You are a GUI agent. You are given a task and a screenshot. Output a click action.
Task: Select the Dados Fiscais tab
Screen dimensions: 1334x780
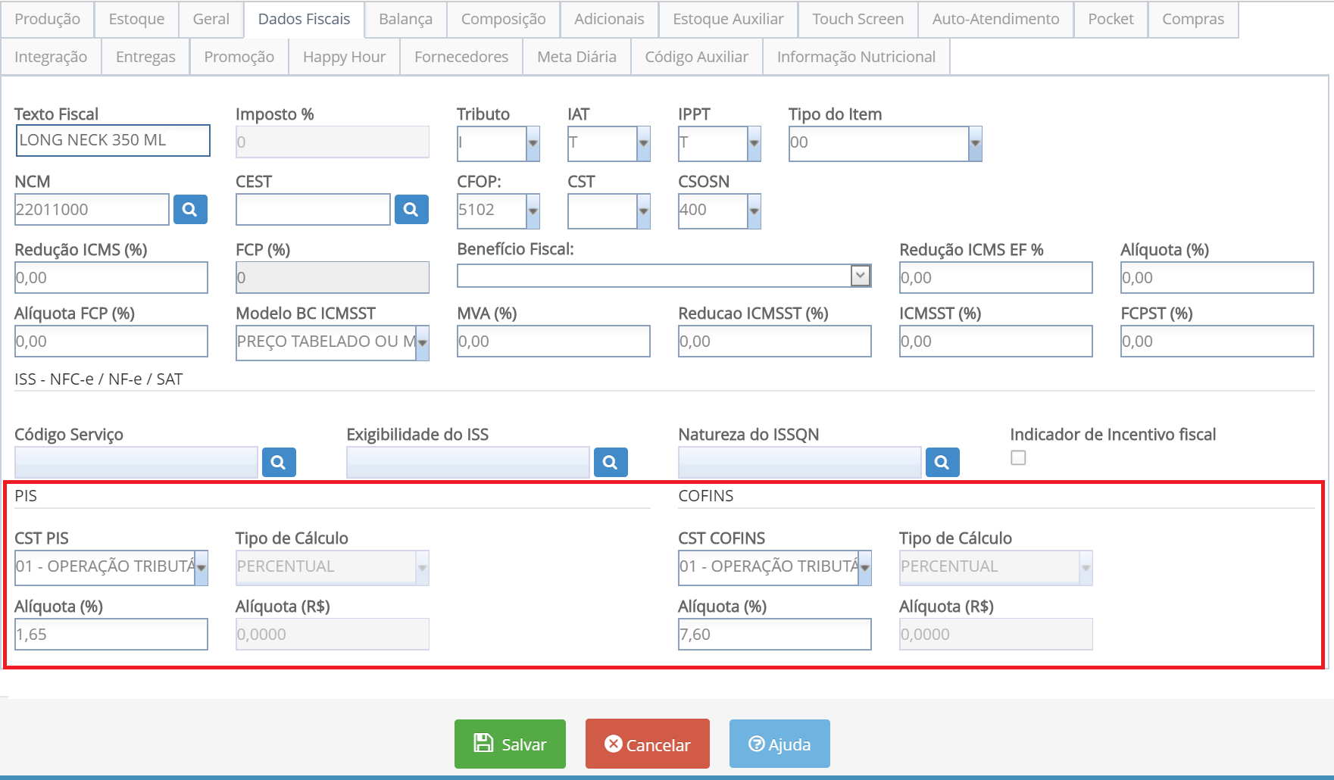coord(305,19)
